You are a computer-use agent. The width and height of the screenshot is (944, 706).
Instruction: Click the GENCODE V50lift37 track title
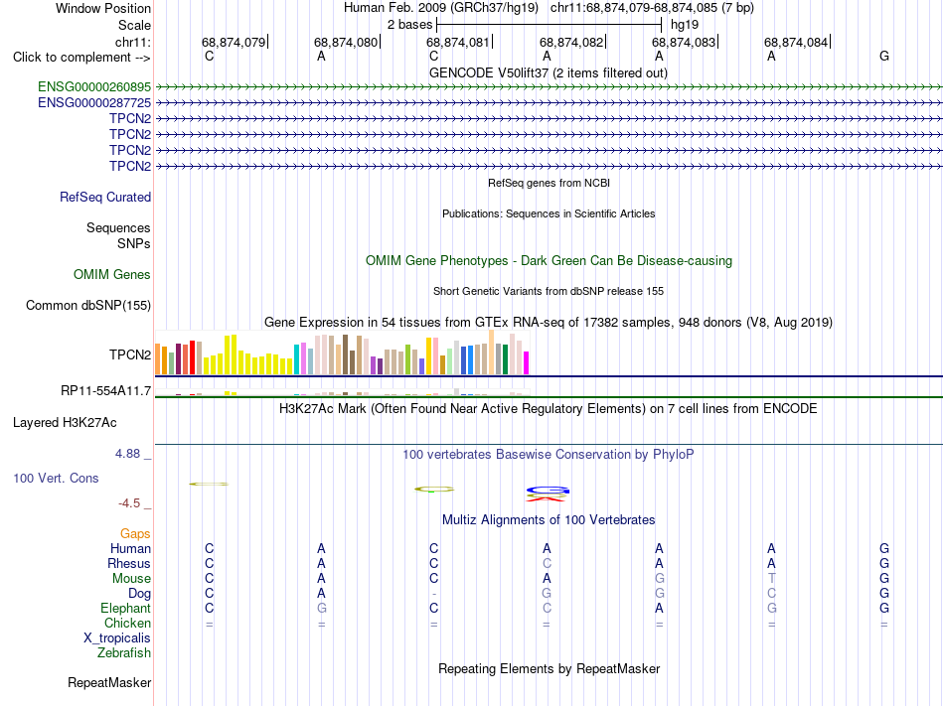tap(548, 73)
